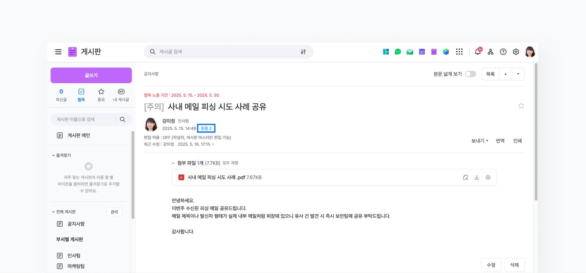The width and height of the screenshot is (586, 273).
Task: Open the Drive app icon
Action: coord(446,52)
